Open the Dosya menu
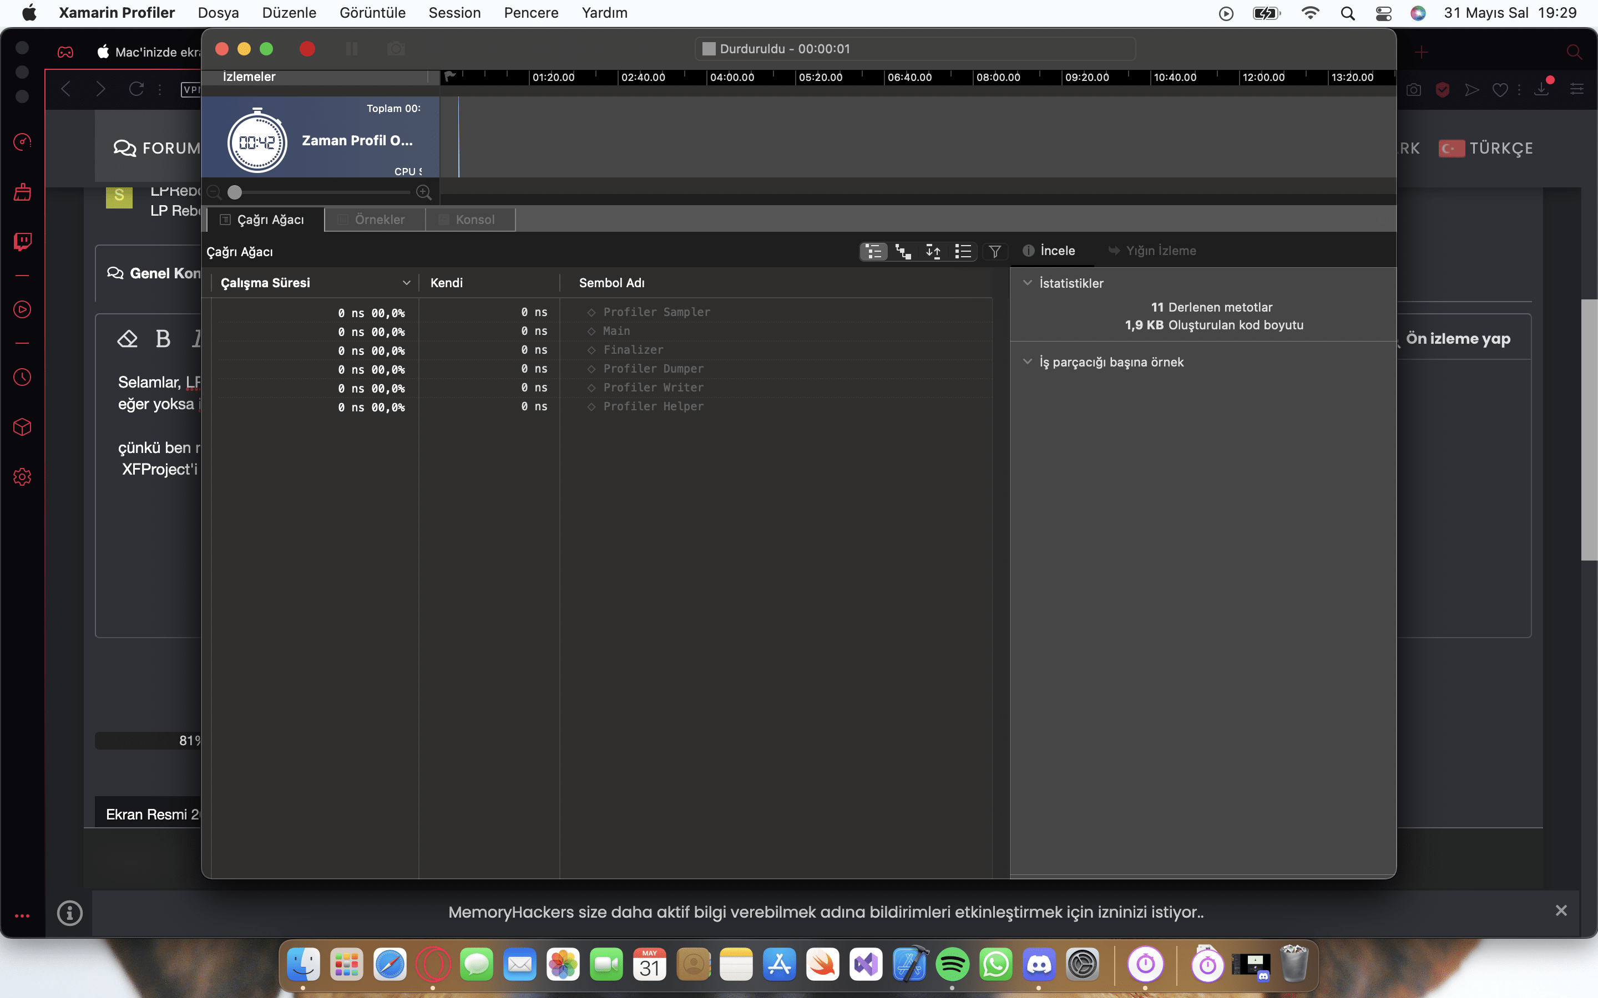 tap(219, 13)
